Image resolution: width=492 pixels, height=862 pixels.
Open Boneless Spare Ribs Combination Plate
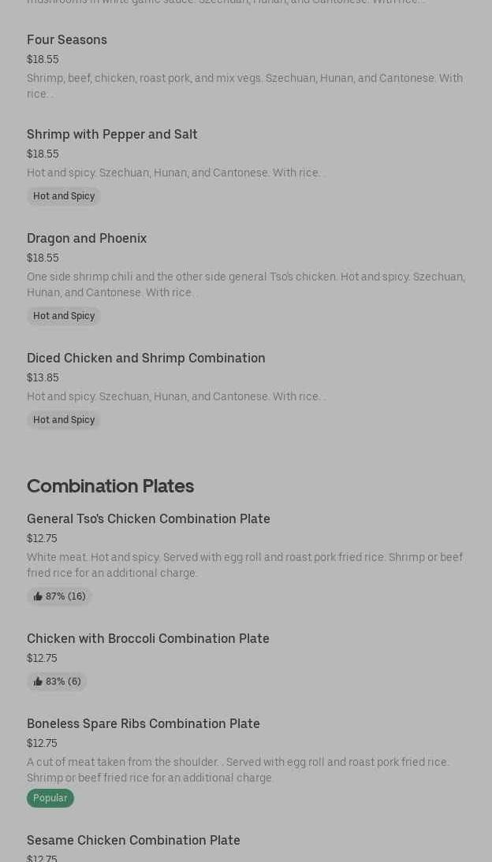click(143, 723)
